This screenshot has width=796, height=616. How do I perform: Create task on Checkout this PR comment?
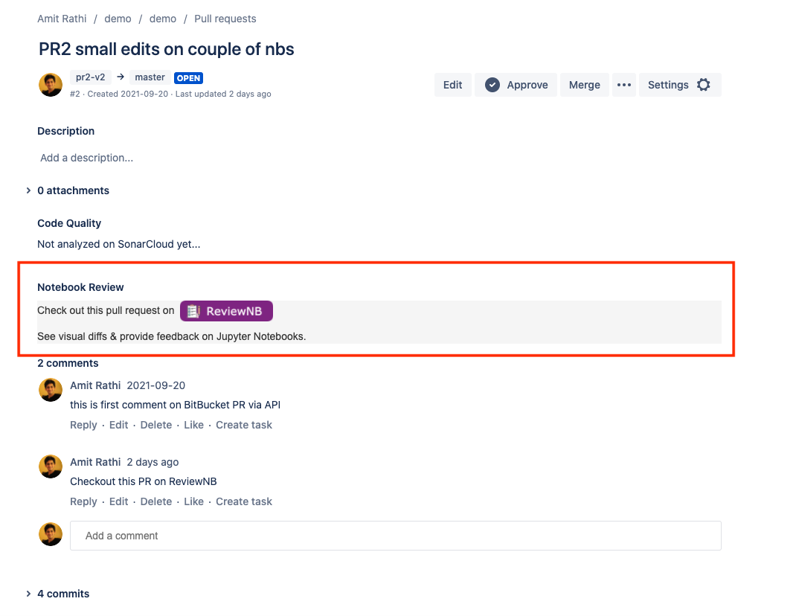point(244,501)
